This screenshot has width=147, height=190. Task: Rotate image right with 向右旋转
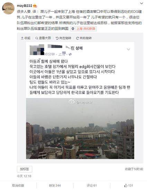pyautogui.click(x=84, y=38)
